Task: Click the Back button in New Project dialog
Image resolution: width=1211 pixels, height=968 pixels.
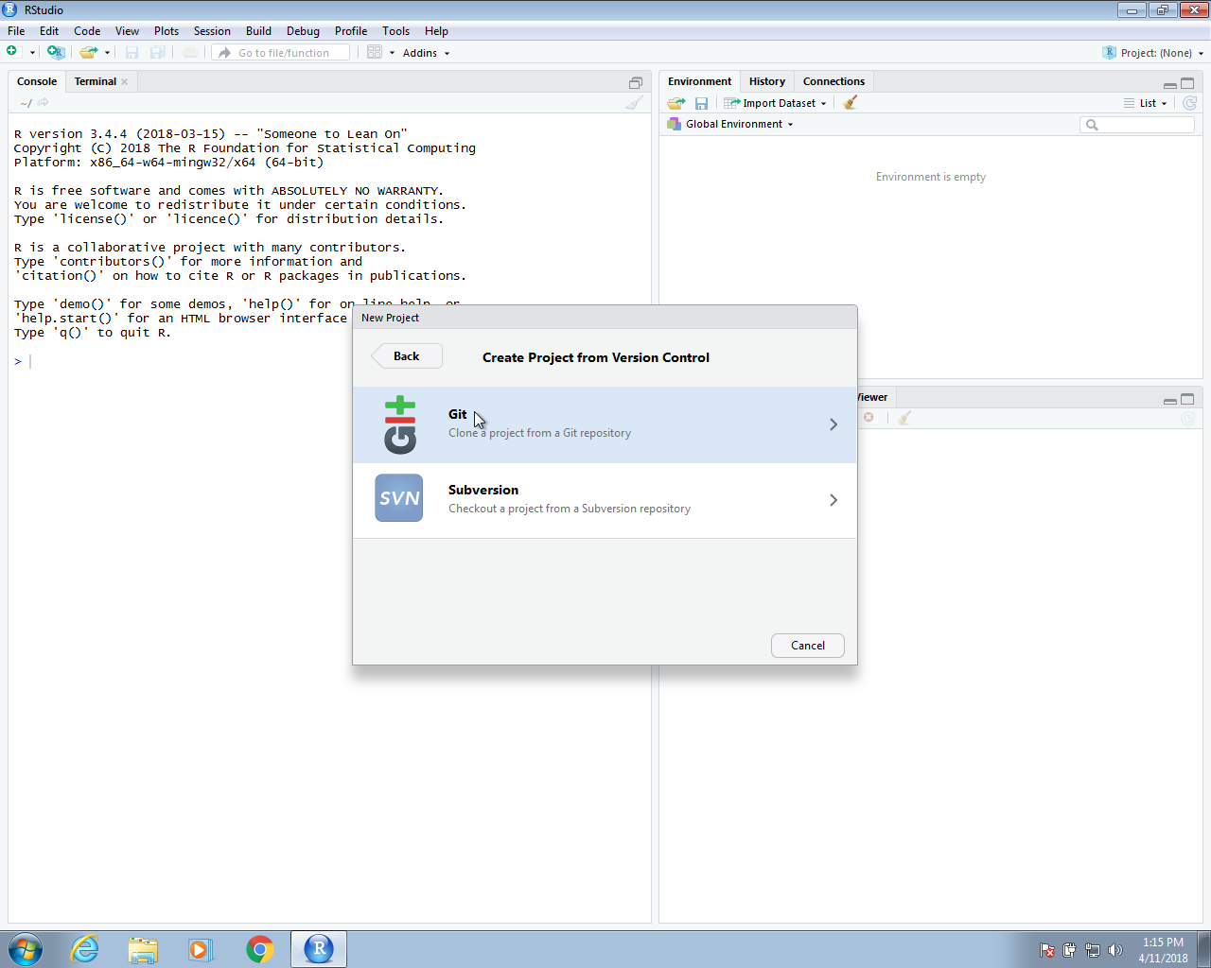Action: coord(406,356)
